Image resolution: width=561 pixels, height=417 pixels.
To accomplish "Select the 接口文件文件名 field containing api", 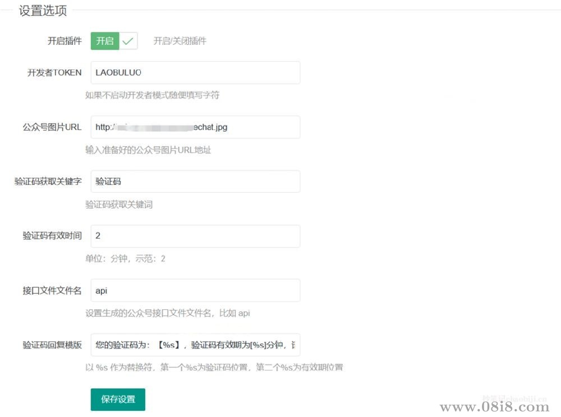I will pyautogui.click(x=195, y=290).
